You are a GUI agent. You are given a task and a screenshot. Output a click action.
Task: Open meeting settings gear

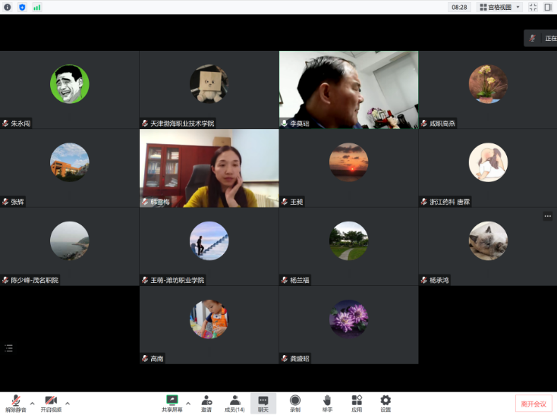pyautogui.click(x=385, y=401)
